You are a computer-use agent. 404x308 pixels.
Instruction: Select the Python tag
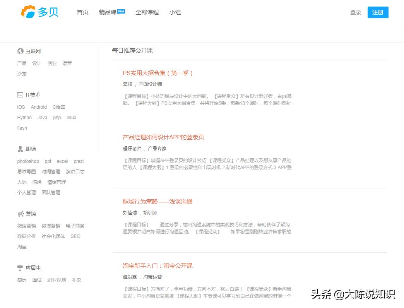tap(24, 117)
